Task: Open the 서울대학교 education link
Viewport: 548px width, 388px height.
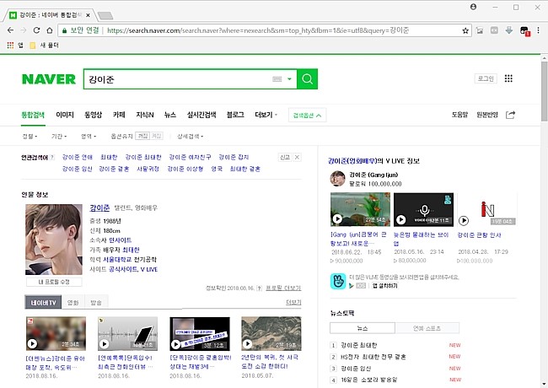Action: (117, 259)
